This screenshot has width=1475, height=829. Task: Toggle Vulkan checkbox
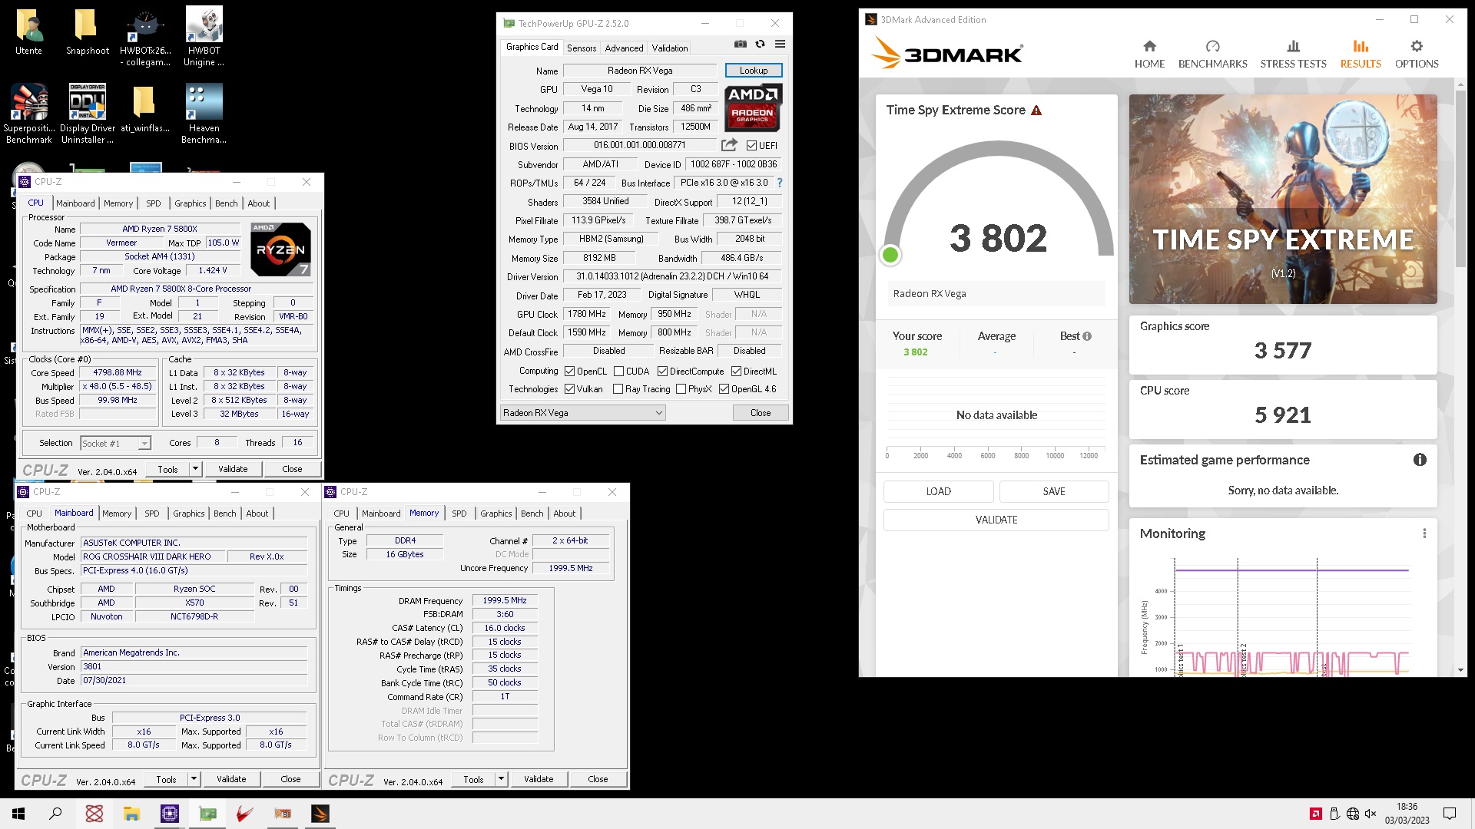(569, 389)
